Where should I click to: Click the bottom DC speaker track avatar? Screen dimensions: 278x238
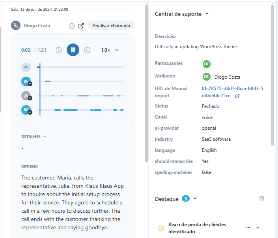(x=26, y=110)
